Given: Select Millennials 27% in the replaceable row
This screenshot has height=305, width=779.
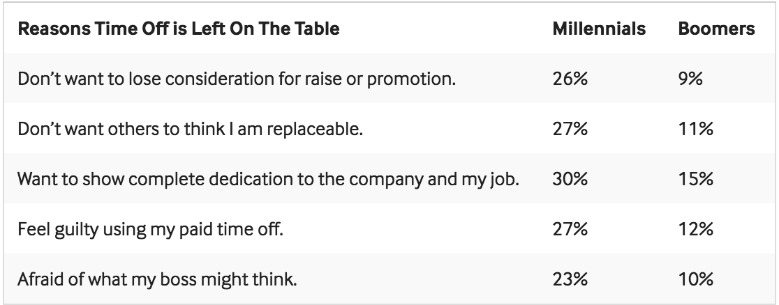Looking at the screenshot, I should click(x=570, y=129).
